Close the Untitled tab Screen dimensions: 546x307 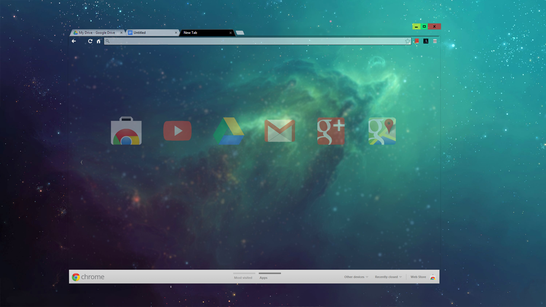(176, 33)
